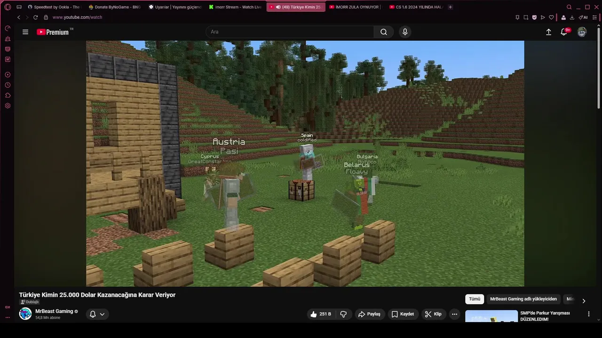Dislike the video
This screenshot has height=338, width=602.
[343, 314]
